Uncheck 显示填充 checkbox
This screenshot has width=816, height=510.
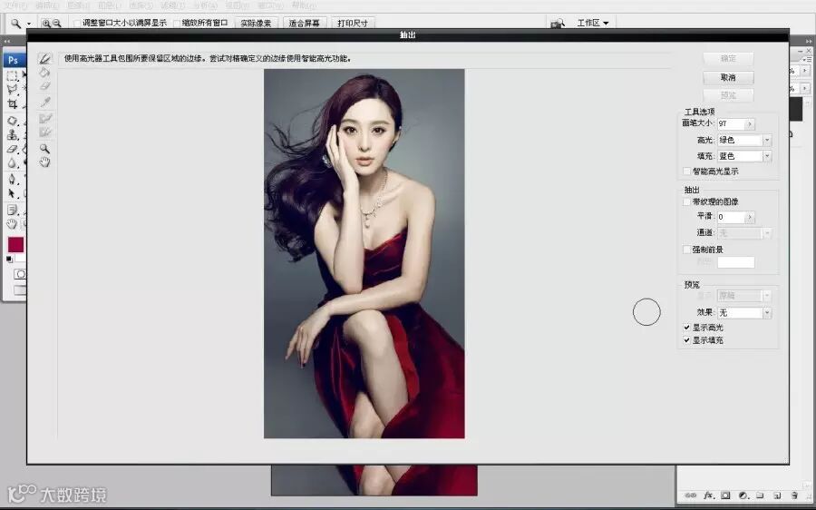click(686, 340)
